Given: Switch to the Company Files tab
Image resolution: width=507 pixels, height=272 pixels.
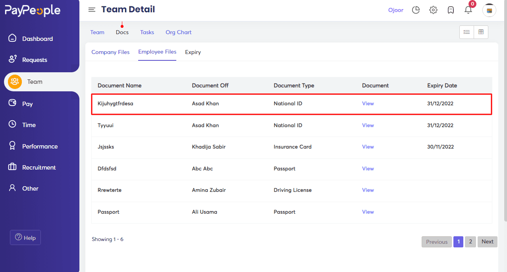Looking at the screenshot, I should [x=110, y=52].
